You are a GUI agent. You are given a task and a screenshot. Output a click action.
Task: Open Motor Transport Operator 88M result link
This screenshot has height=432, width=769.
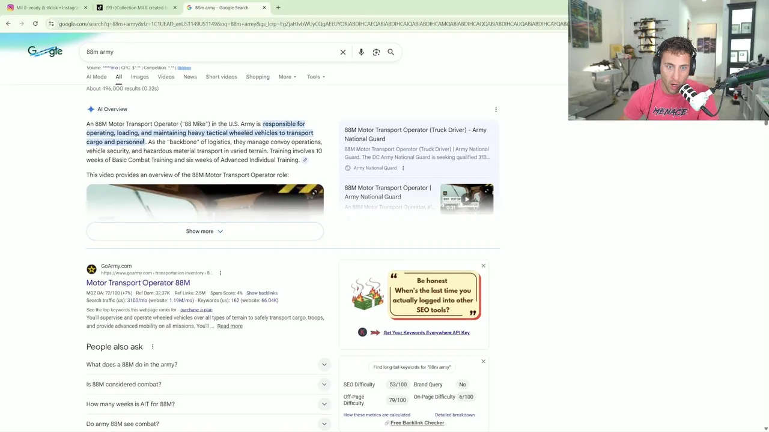point(138,283)
